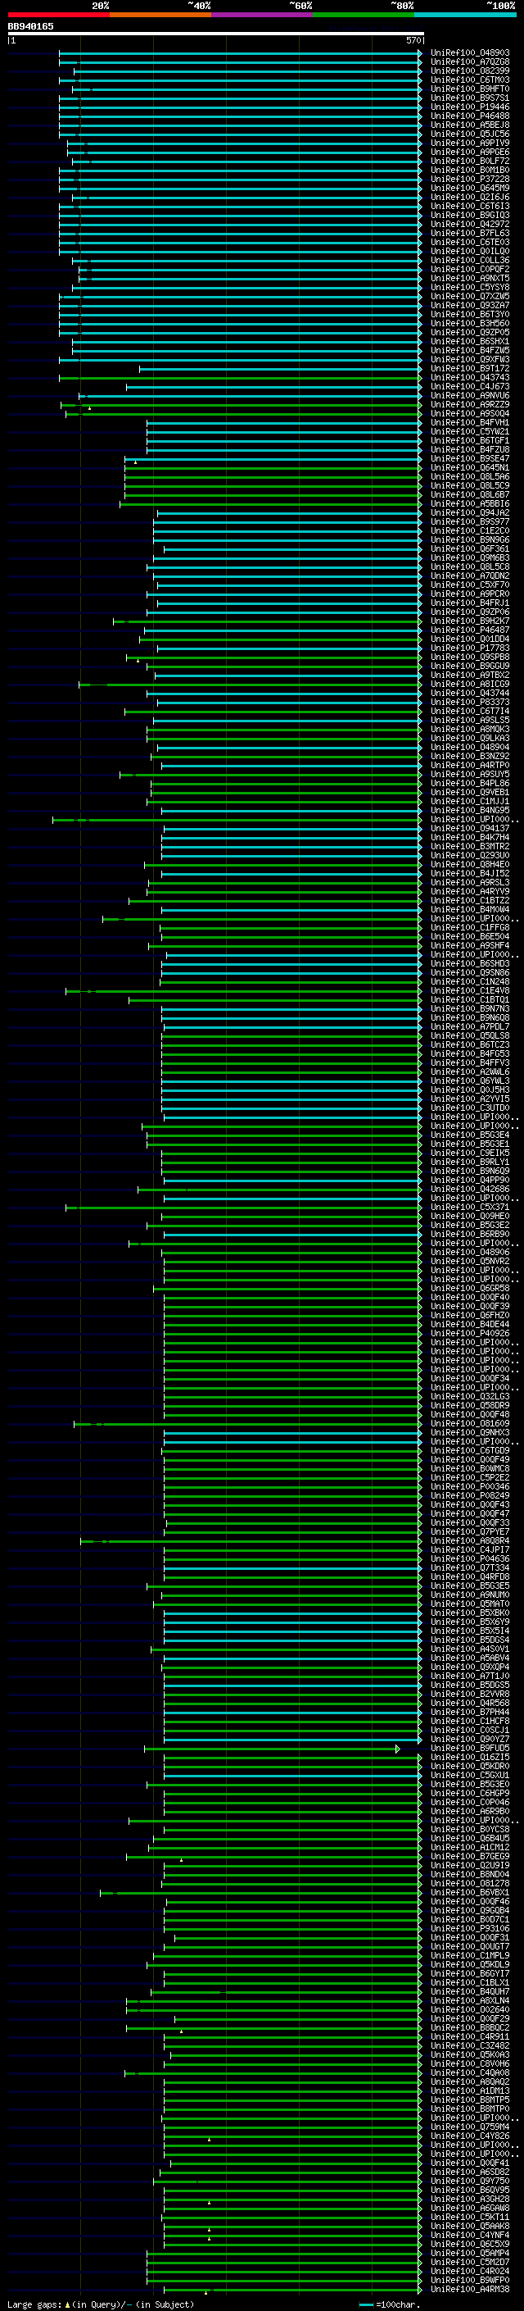
Task: Select label UniRef100_P17783
Action: 470,648
